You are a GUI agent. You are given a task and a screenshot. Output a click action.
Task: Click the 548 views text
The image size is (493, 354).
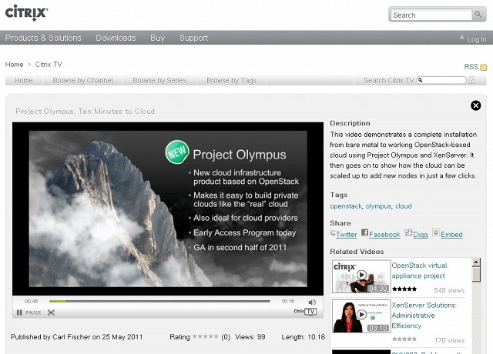[x=449, y=290]
